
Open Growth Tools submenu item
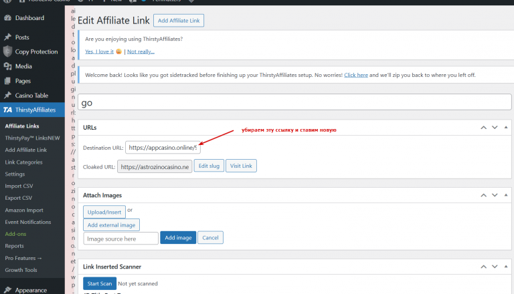click(21, 270)
